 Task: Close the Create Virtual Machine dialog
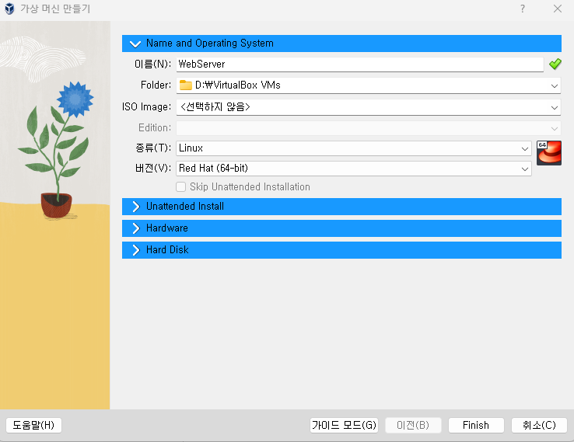click(557, 9)
